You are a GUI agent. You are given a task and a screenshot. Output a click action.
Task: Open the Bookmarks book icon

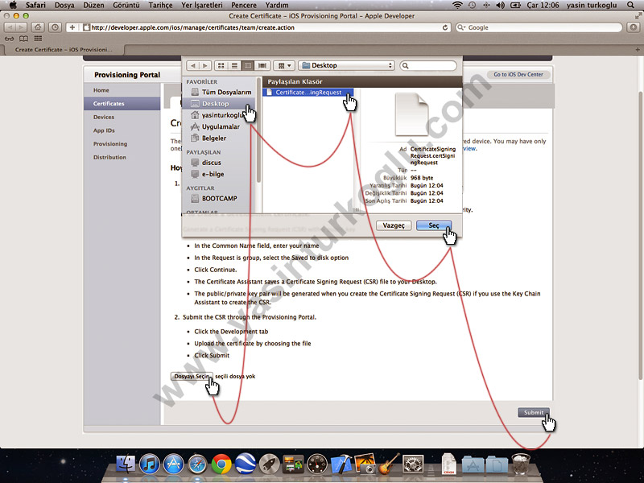[24, 39]
